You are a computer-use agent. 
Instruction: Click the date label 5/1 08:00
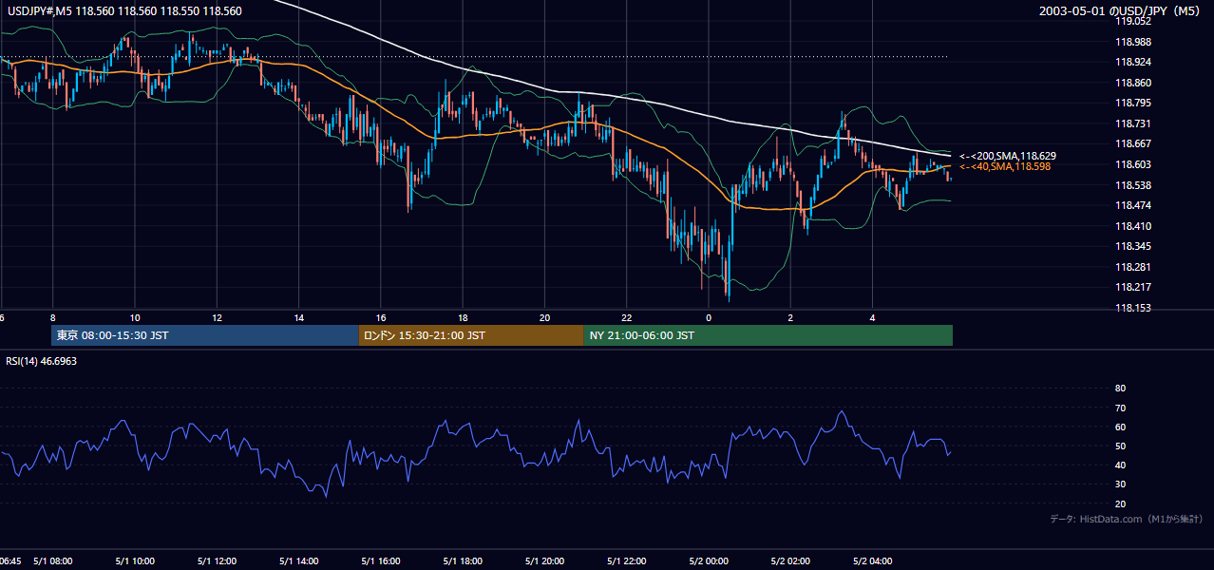pyautogui.click(x=53, y=560)
